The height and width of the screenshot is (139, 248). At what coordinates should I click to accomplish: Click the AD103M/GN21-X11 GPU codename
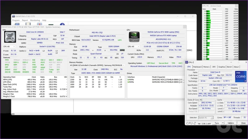[163, 39]
